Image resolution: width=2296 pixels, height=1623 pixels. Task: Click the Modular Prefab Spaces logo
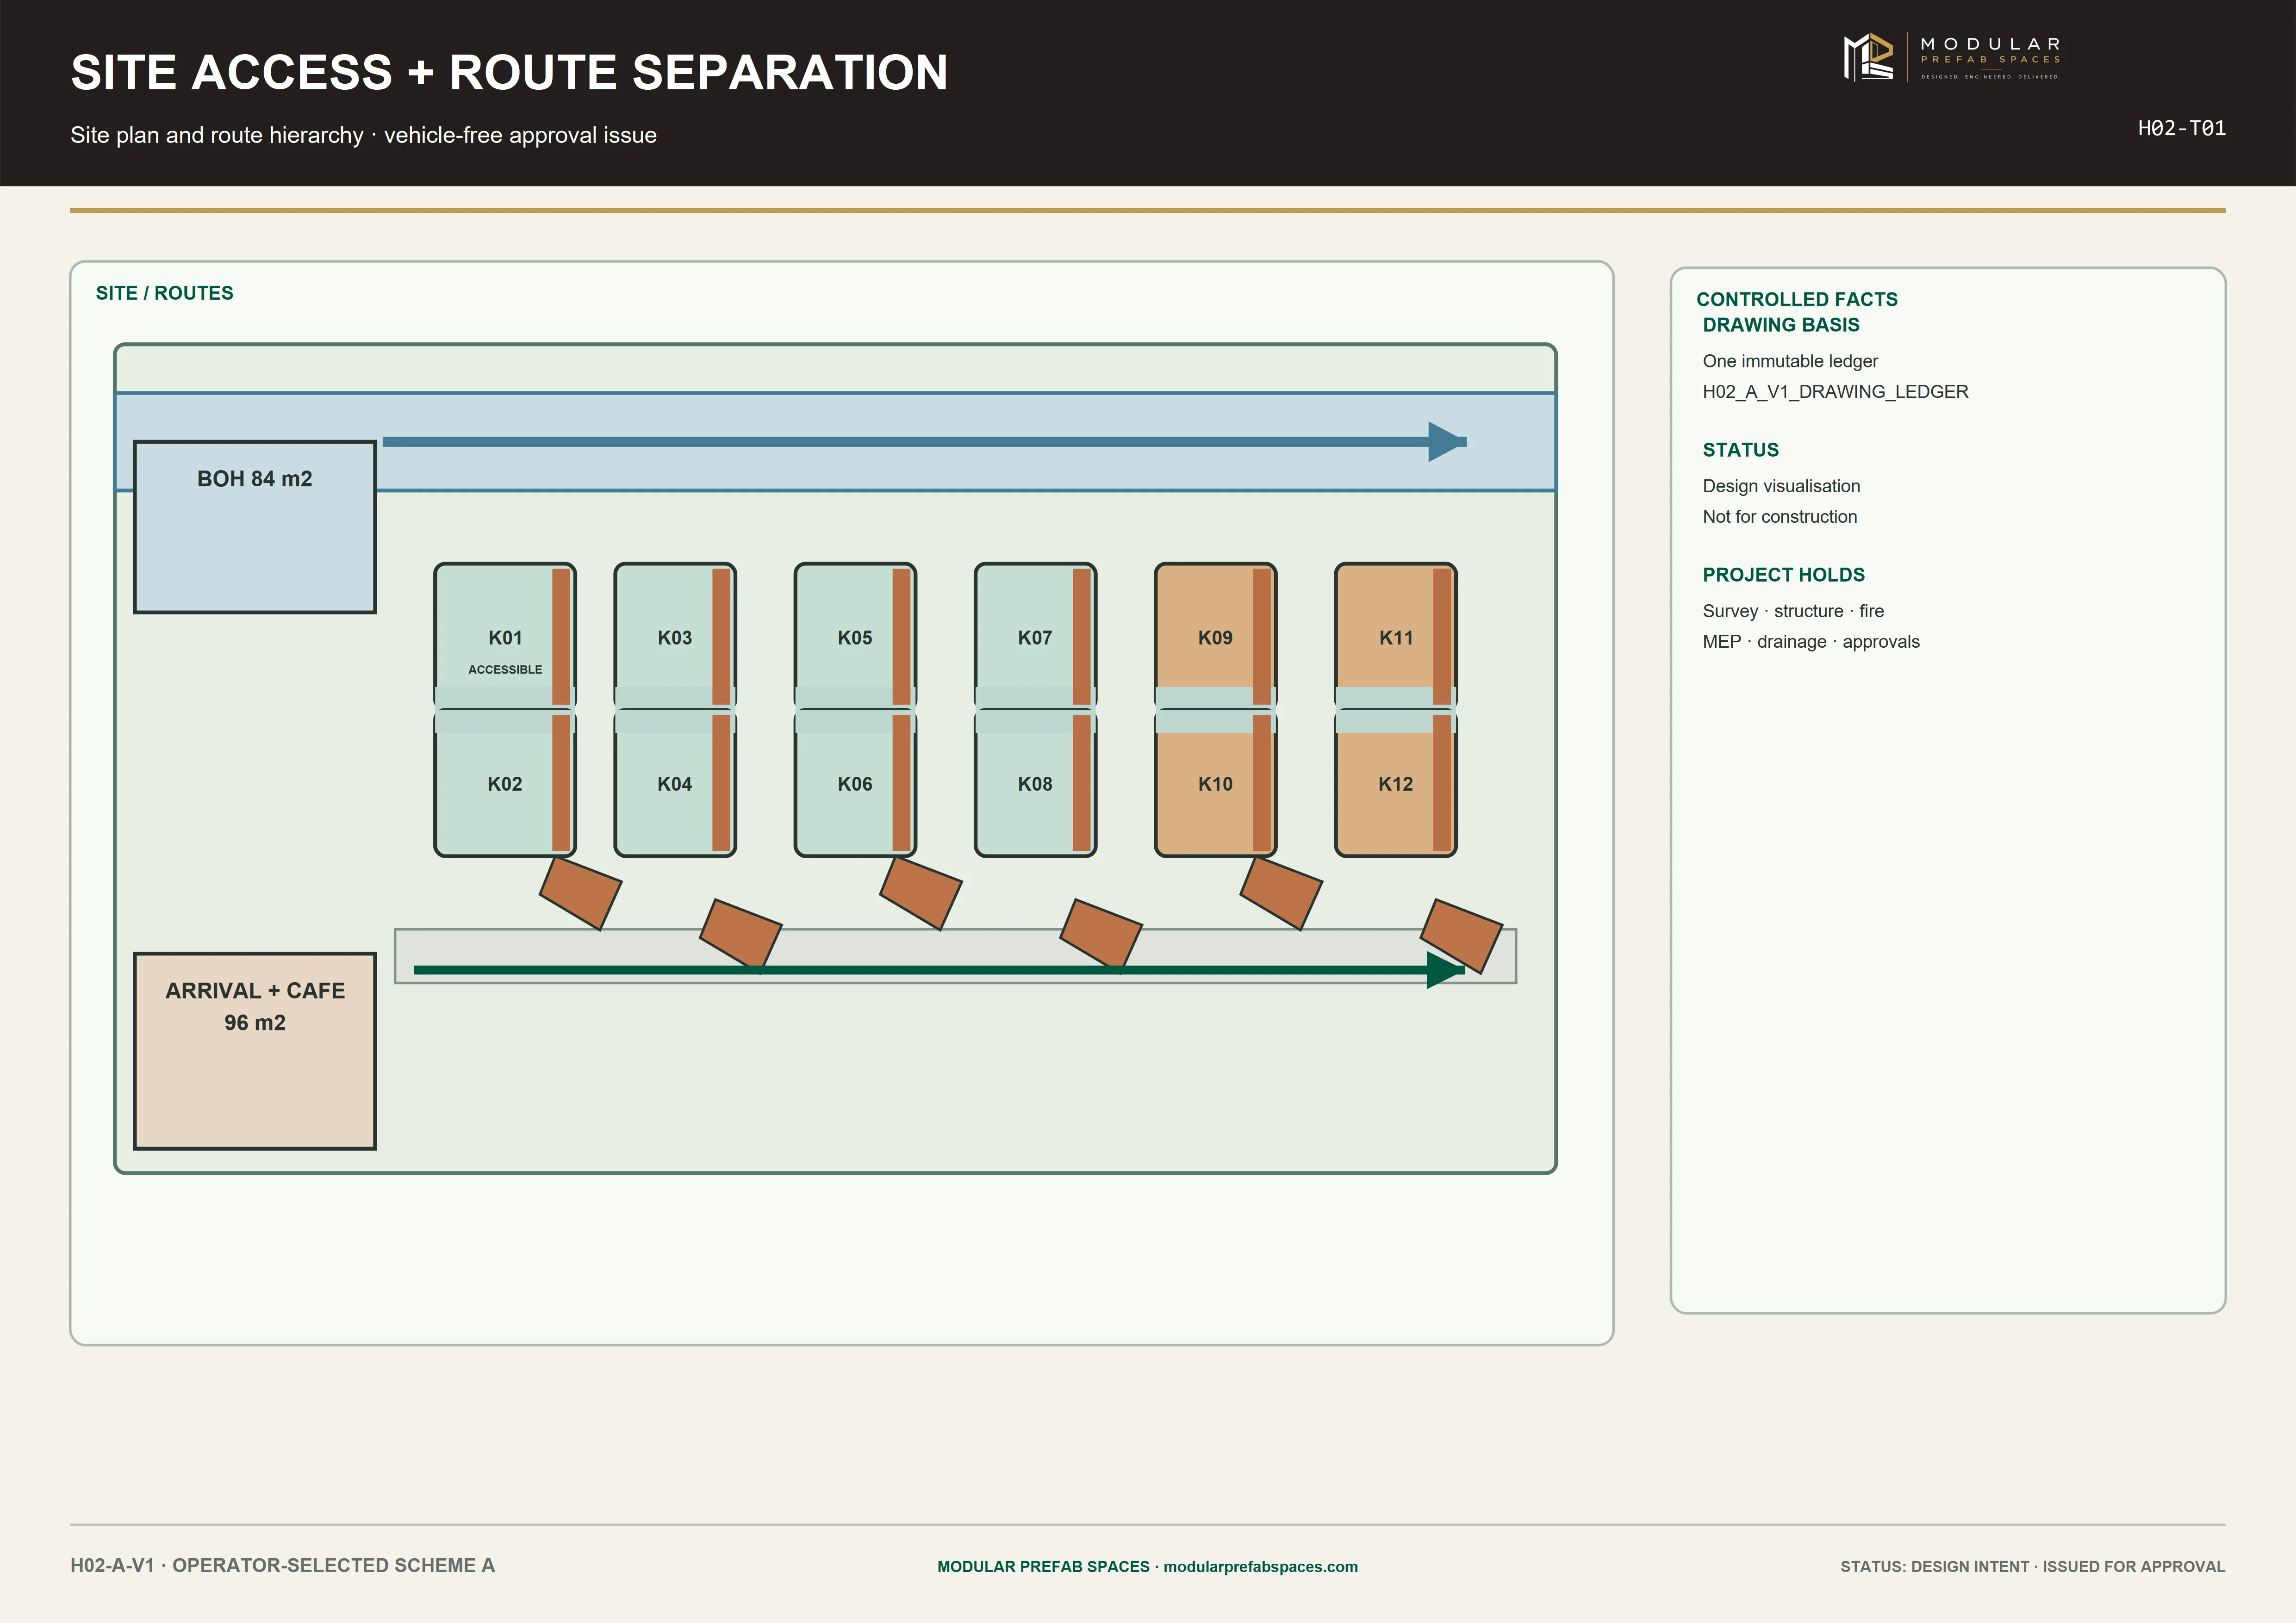click(1952, 57)
